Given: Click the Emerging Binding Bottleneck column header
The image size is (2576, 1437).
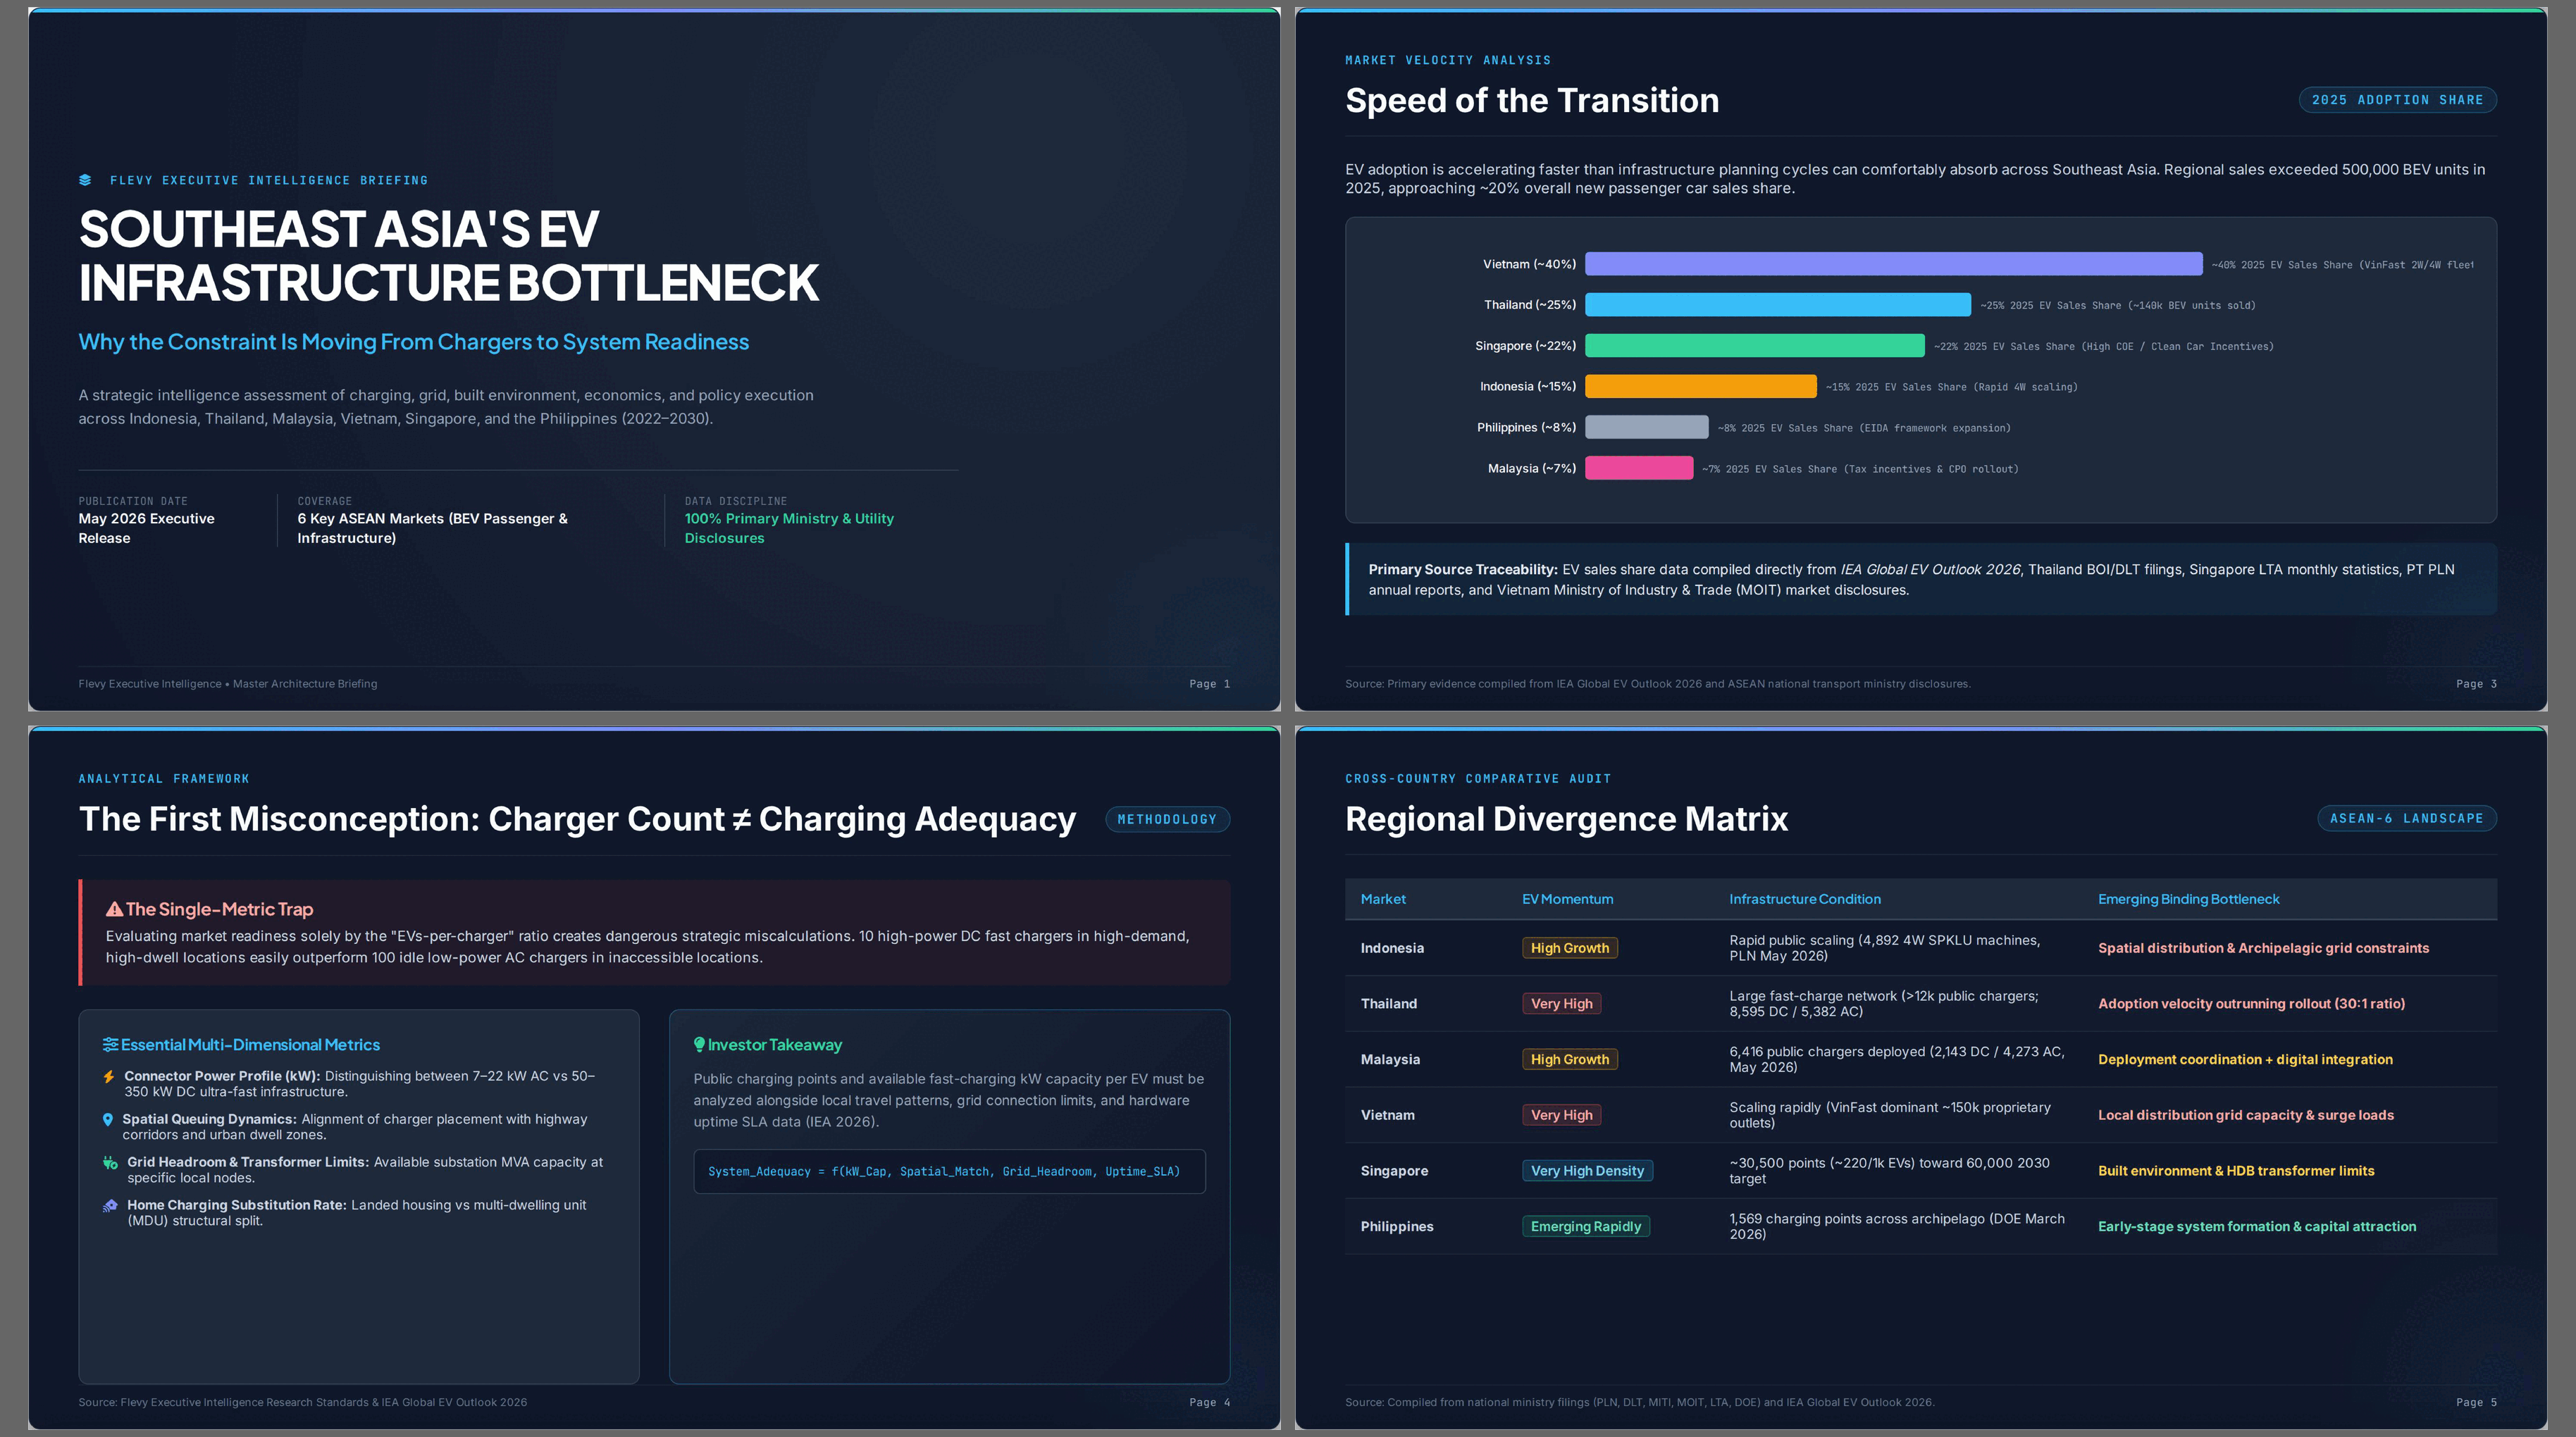Looking at the screenshot, I should pos(2188,899).
